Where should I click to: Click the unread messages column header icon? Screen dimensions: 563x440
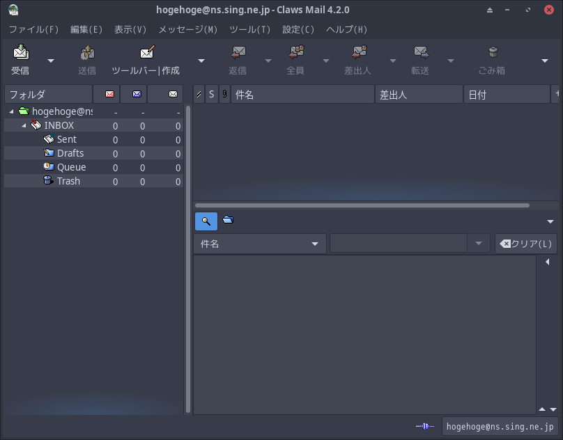click(137, 94)
